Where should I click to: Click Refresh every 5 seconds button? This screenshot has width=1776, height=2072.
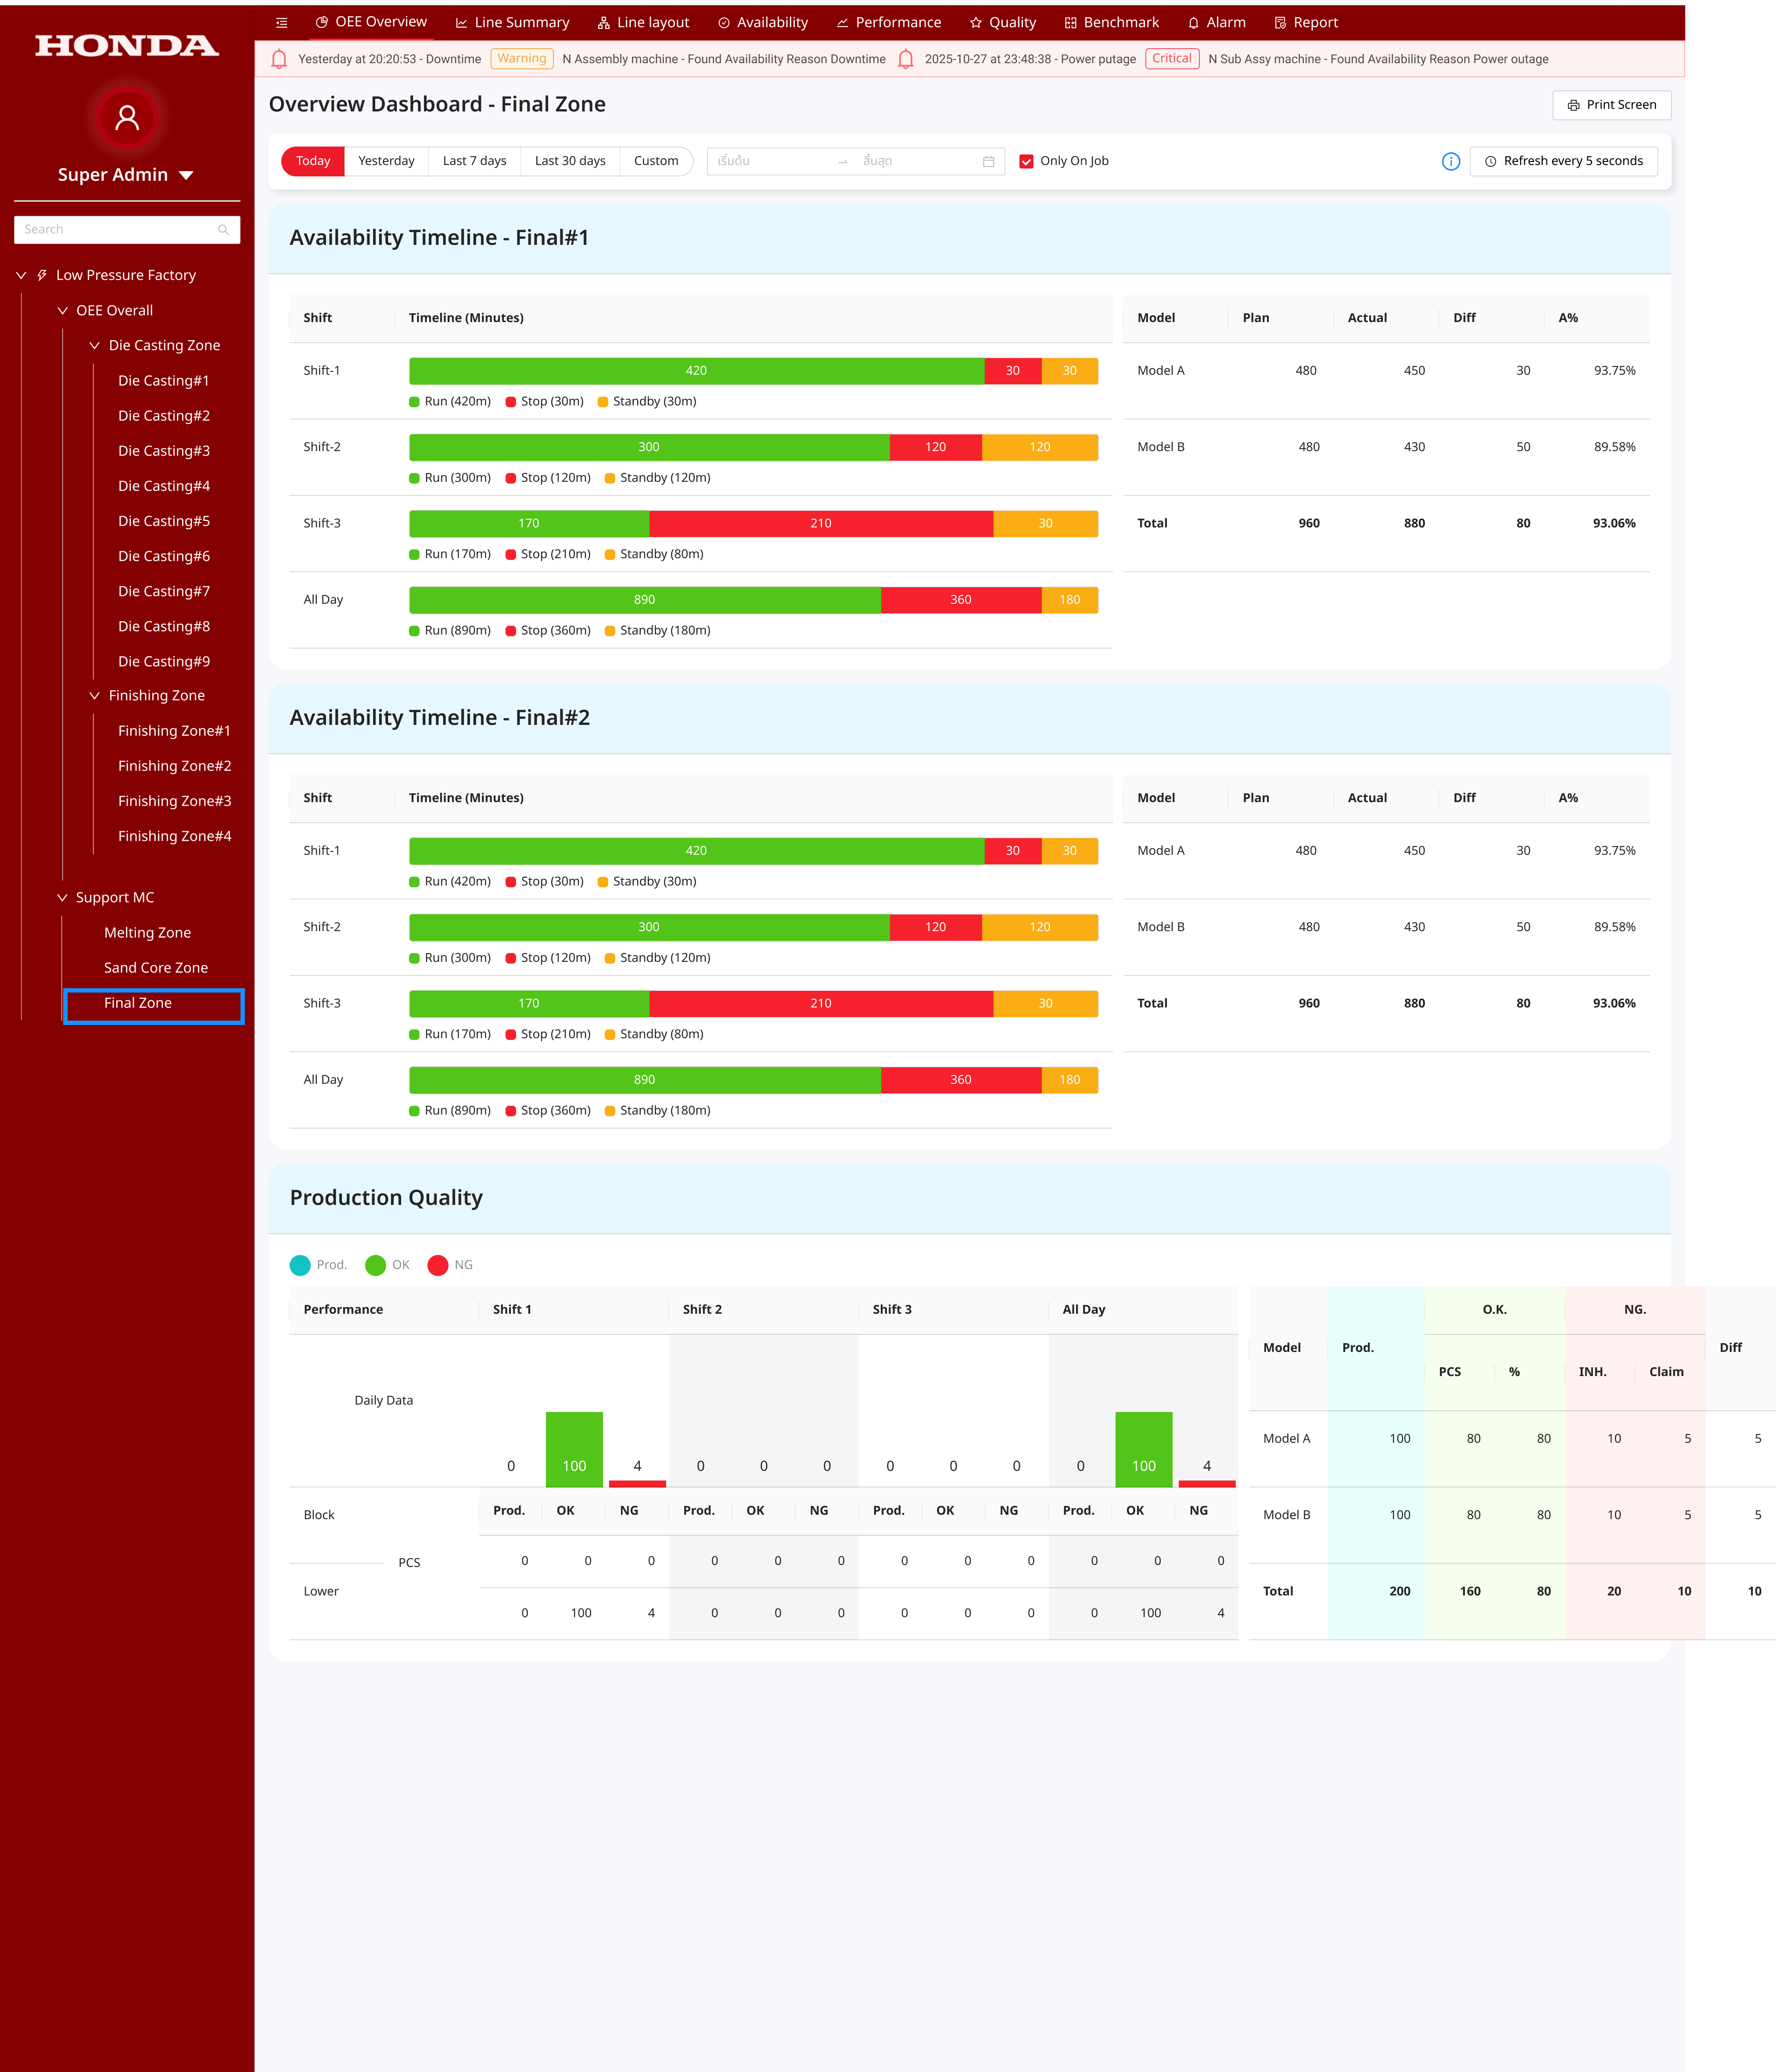[x=1563, y=161]
